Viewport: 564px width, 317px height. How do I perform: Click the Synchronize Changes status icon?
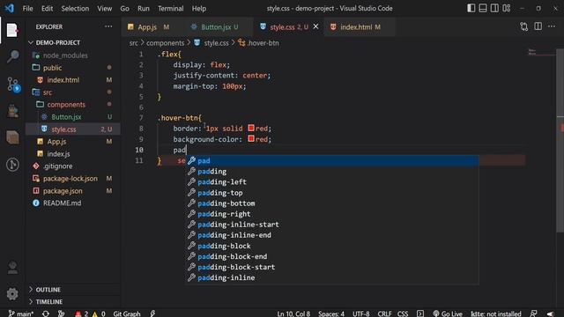click(x=46, y=313)
